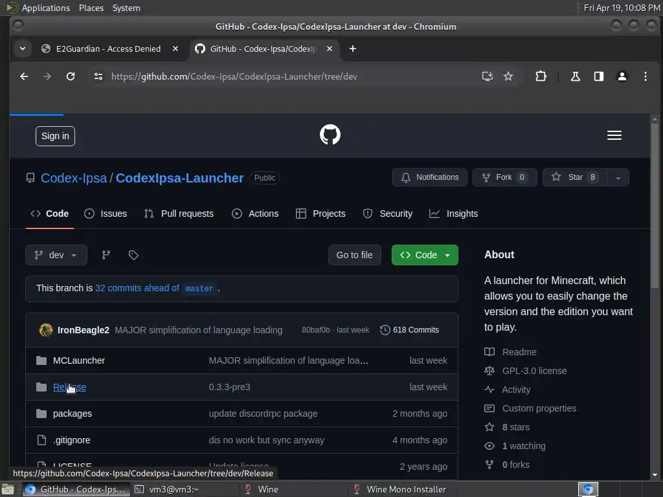Screen dimensions: 663x497
Task: Click IronBeagle2 avatar
Action: (46, 330)
